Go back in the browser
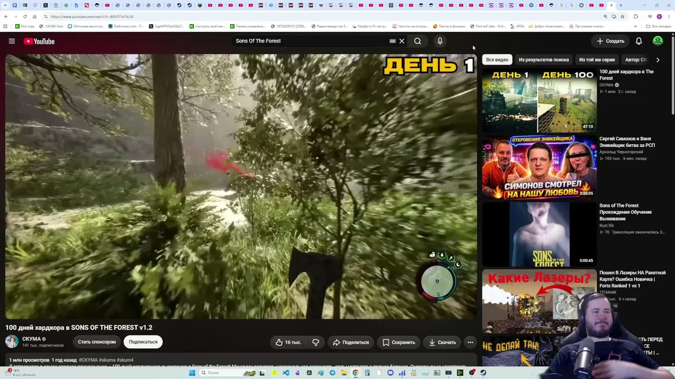The image size is (675, 379). (x=6, y=17)
